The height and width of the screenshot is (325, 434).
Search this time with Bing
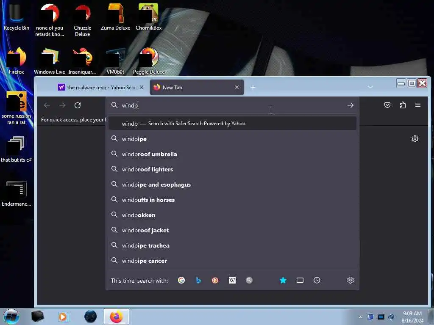(198, 280)
